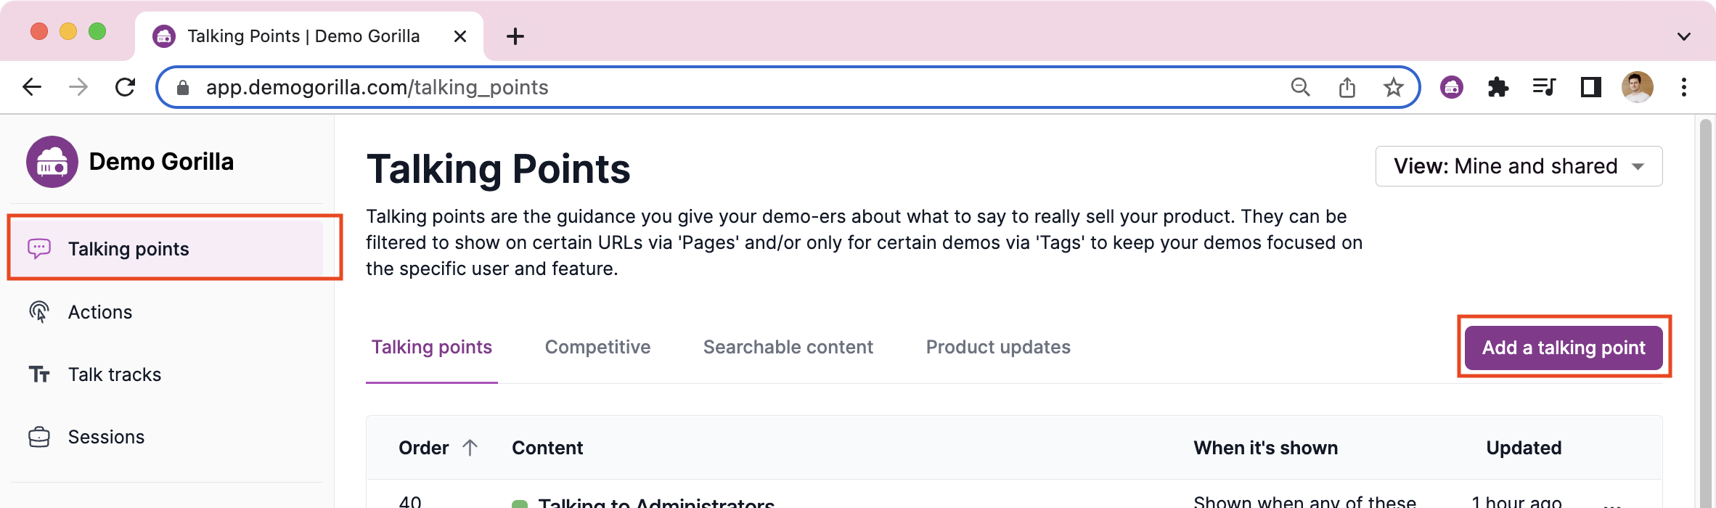Viewport: 1716px width, 508px height.
Task: Click the Demo Gorilla extension icon
Action: (1451, 88)
